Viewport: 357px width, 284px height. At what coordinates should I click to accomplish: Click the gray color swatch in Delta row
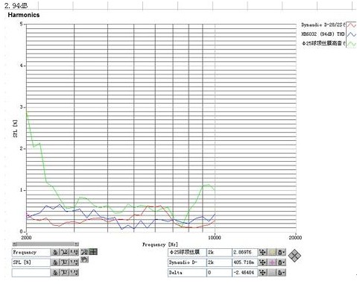(272, 273)
